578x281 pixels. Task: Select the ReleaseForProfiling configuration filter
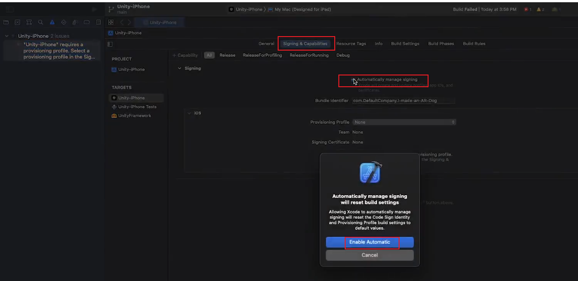coord(262,55)
